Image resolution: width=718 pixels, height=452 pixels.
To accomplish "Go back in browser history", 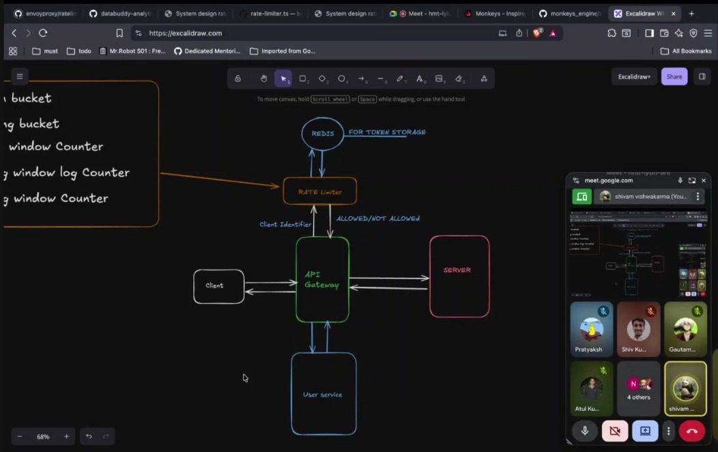I will click(x=14, y=33).
